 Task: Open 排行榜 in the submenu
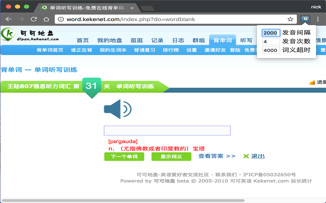point(171,50)
